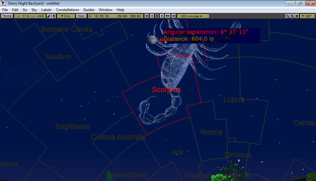Click the sun icon in time field
The height and width of the screenshot is (181, 316).
[90, 16]
